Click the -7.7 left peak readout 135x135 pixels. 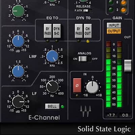coord(111,115)
